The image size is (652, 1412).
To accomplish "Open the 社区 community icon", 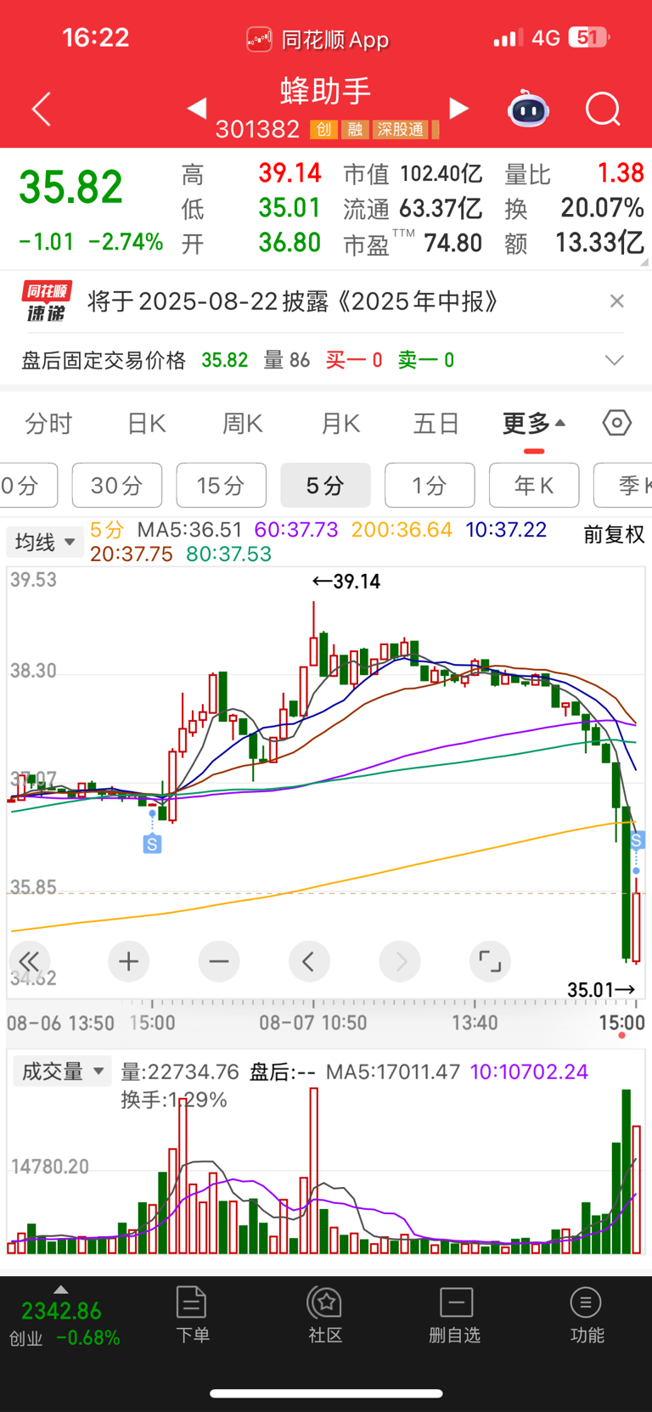I will pos(325,1314).
